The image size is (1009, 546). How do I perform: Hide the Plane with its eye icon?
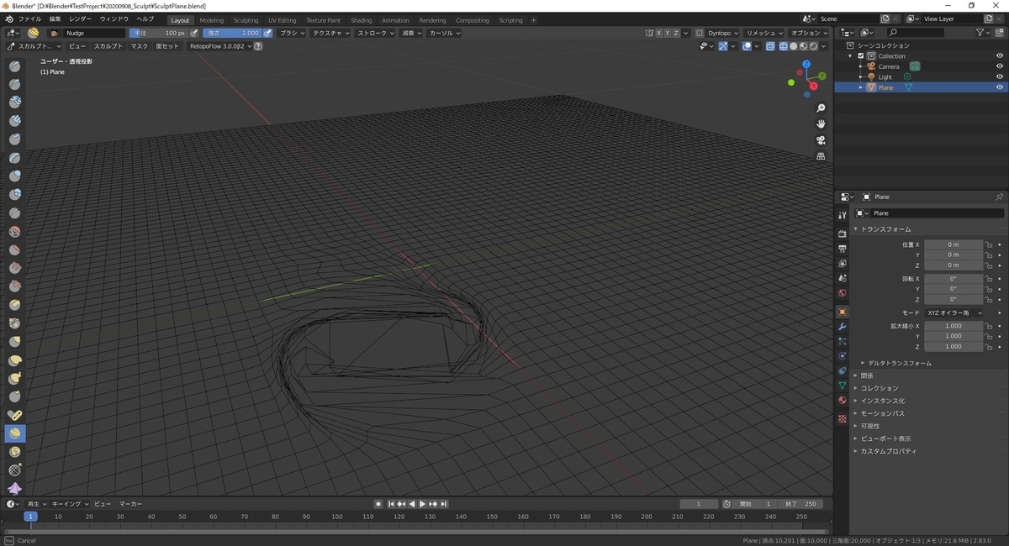(x=999, y=87)
